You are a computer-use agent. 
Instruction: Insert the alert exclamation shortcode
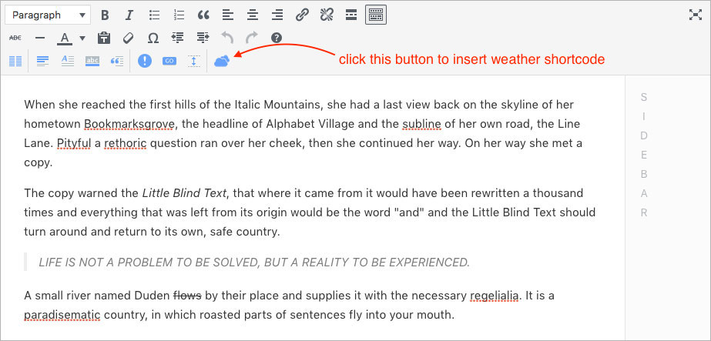(x=145, y=61)
